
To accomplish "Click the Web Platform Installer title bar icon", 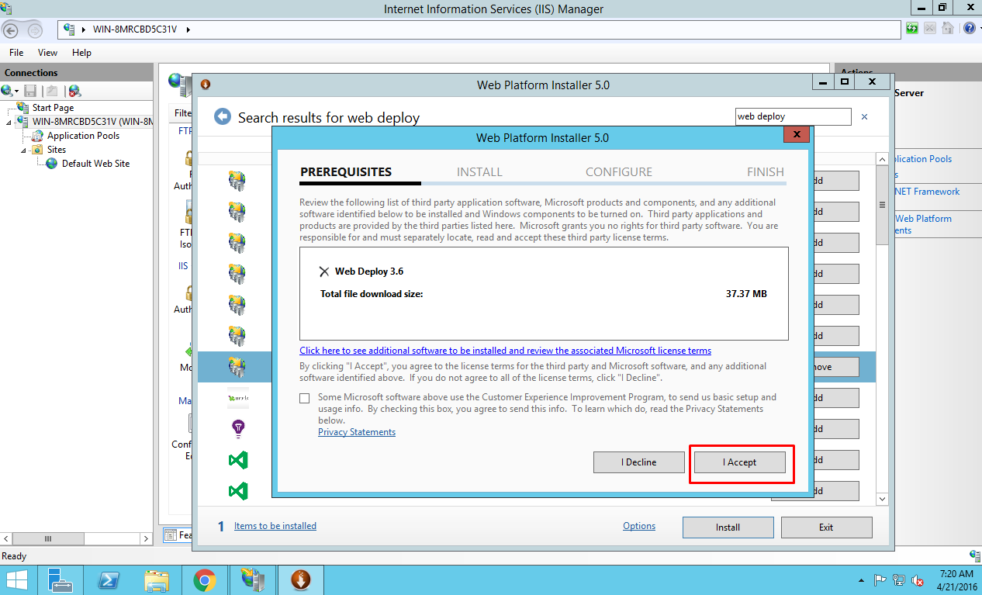I will pos(206,84).
